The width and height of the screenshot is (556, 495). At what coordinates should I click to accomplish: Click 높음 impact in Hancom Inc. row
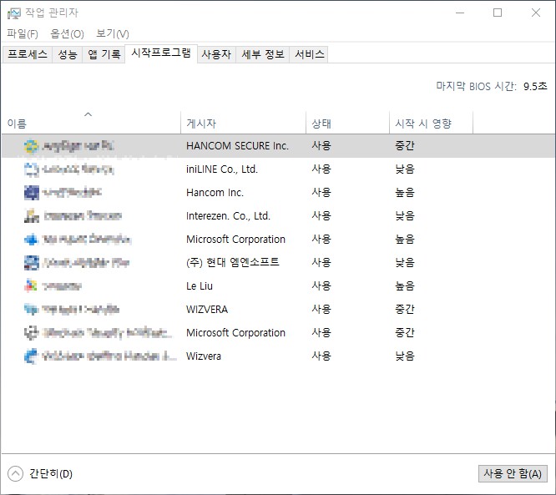(405, 193)
